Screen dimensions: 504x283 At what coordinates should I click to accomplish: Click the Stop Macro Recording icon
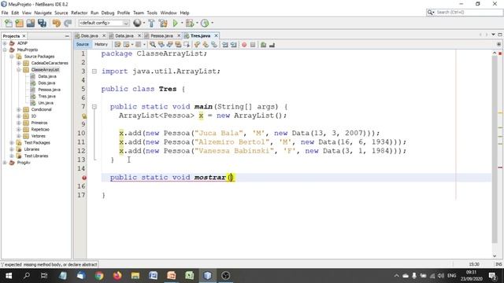pyautogui.click(x=253, y=45)
